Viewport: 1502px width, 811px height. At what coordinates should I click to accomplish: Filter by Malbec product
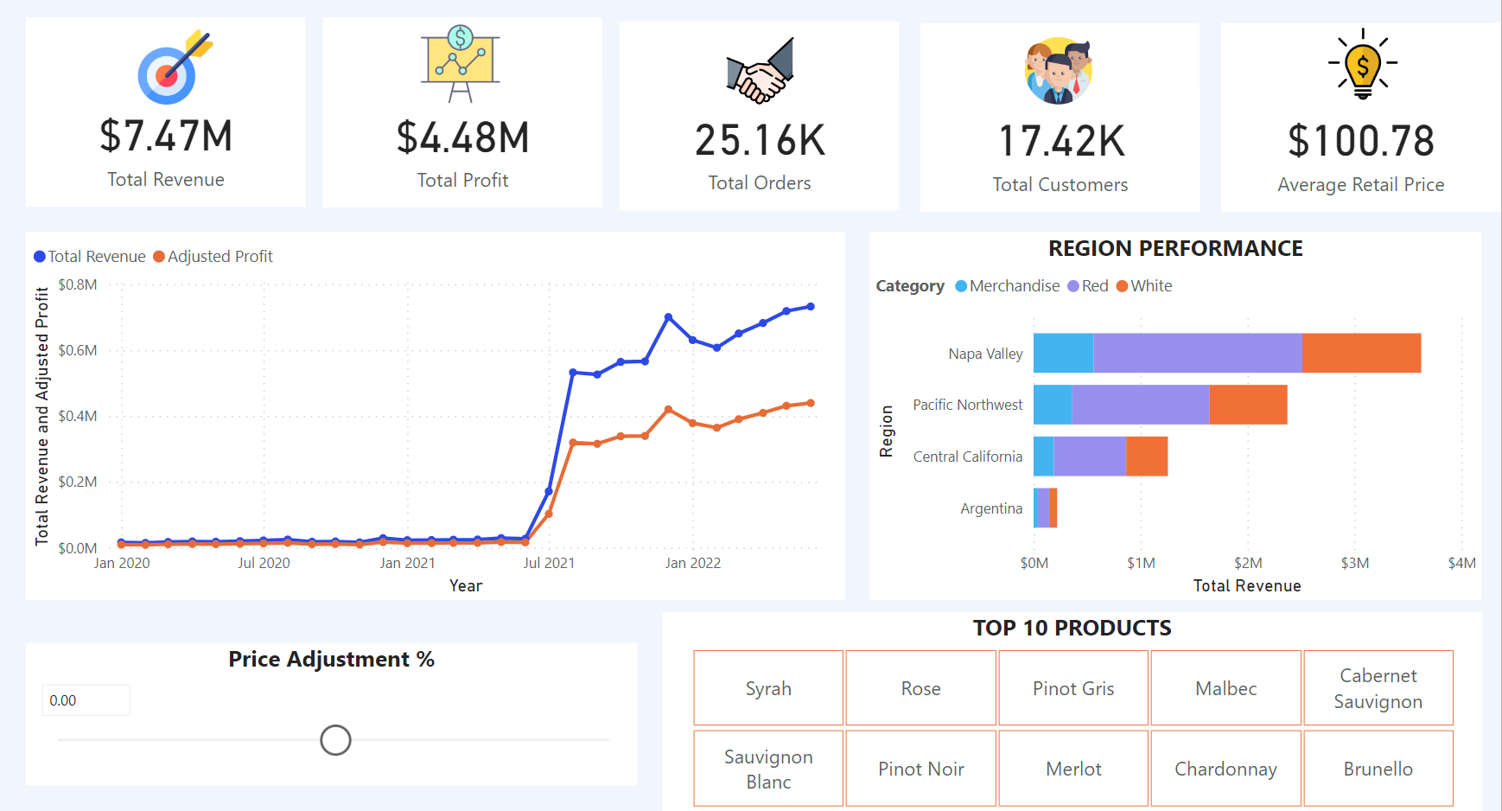[x=1226, y=688]
